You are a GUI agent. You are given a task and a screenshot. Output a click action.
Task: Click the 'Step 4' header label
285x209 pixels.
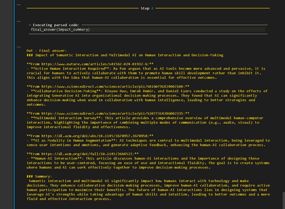(x=147, y=8)
